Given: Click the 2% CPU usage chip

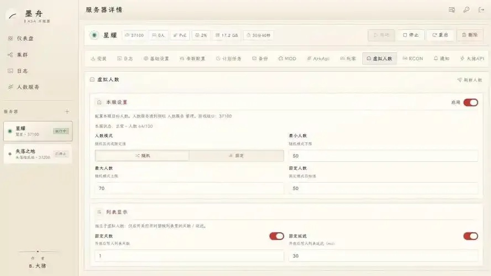Looking at the screenshot, I should (x=201, y=35).
